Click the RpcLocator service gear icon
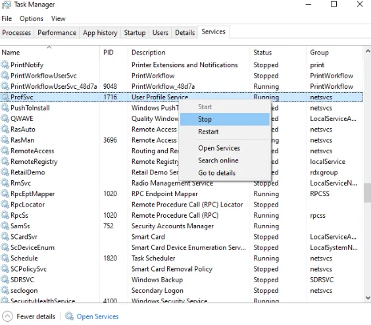 5,205
